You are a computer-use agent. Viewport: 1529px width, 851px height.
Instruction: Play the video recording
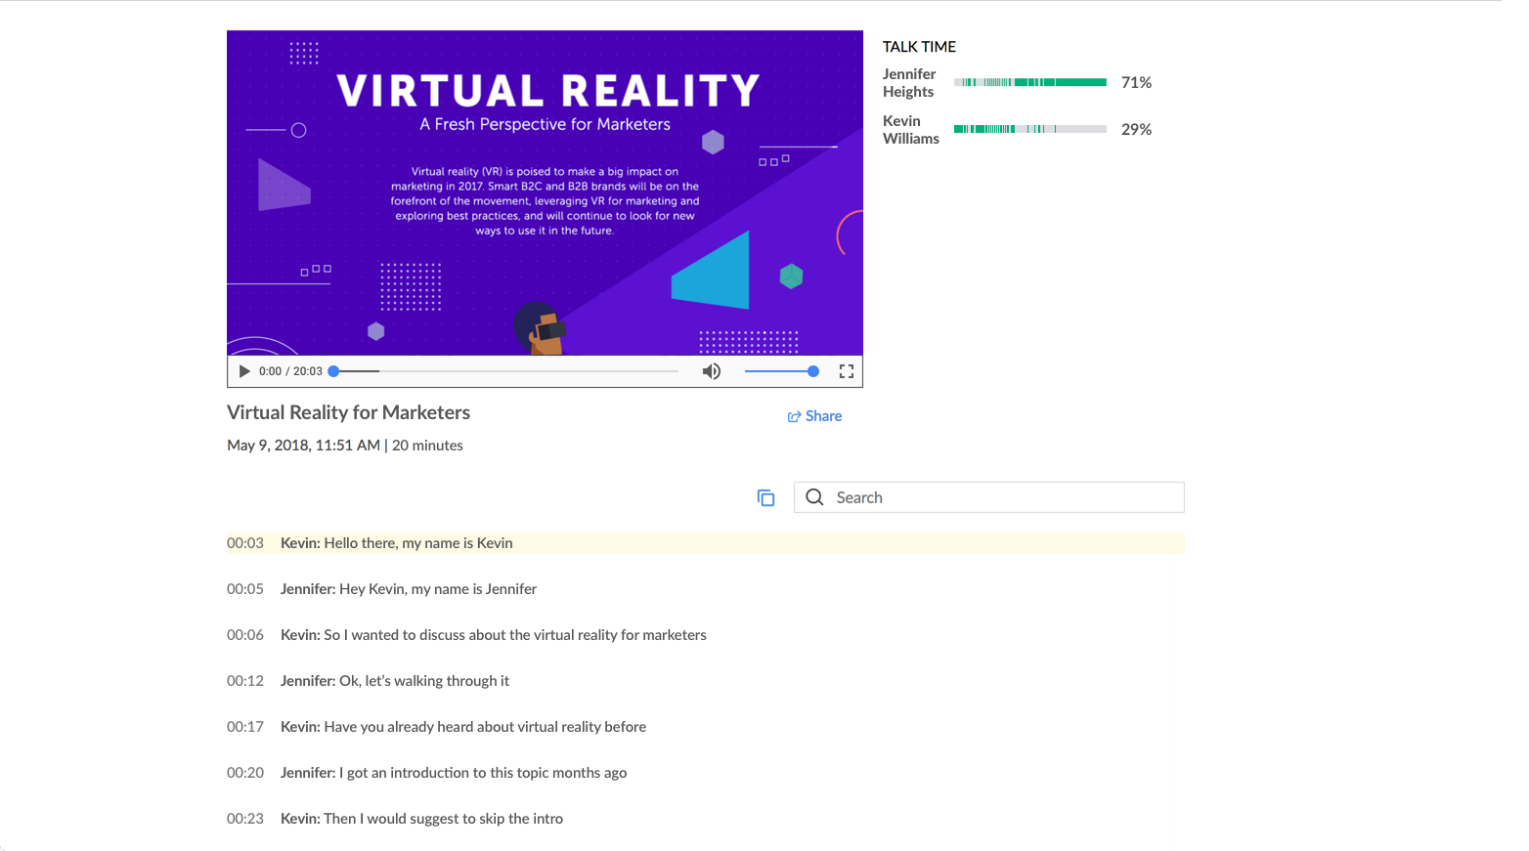243,371
